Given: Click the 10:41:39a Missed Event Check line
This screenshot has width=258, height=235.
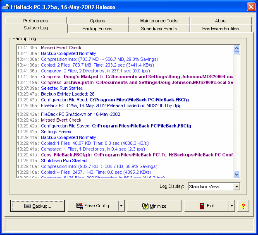Looking at the screenshot, I should (x=49, y=48).
